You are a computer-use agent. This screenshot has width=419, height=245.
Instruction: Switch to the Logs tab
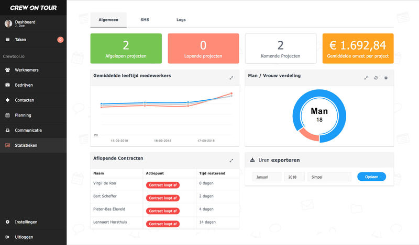pos(181,20)
